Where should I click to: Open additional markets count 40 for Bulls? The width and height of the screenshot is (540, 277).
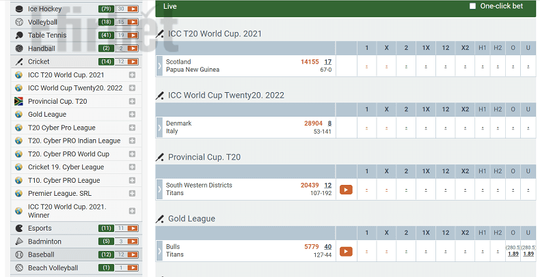click(x=328, y=247)
